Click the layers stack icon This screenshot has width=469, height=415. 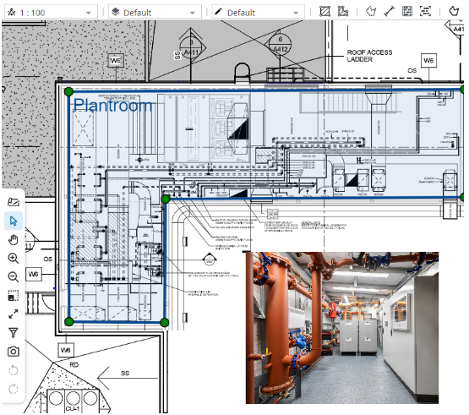click(x=115, y=12)
